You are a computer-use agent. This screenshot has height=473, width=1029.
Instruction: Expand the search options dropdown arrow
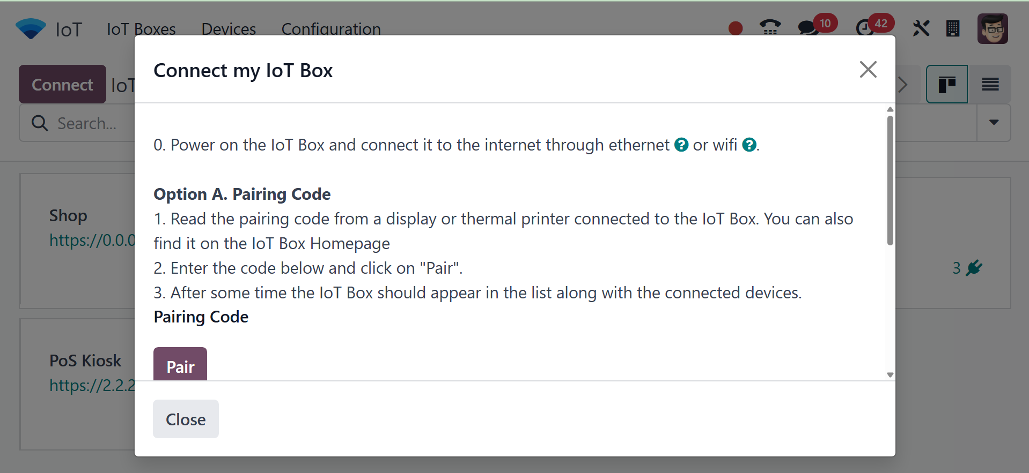click(994, 123)
